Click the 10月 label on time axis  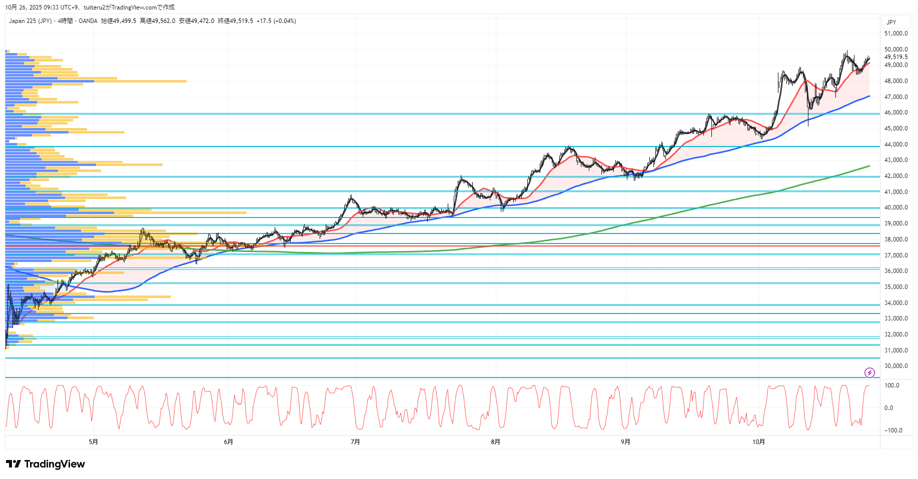(758, 441)
